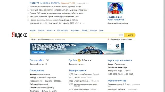The height and width of the screenshot is (92, 165).
Task: Click the page's vertical scrollbar
Action: [x=164, y=46]
